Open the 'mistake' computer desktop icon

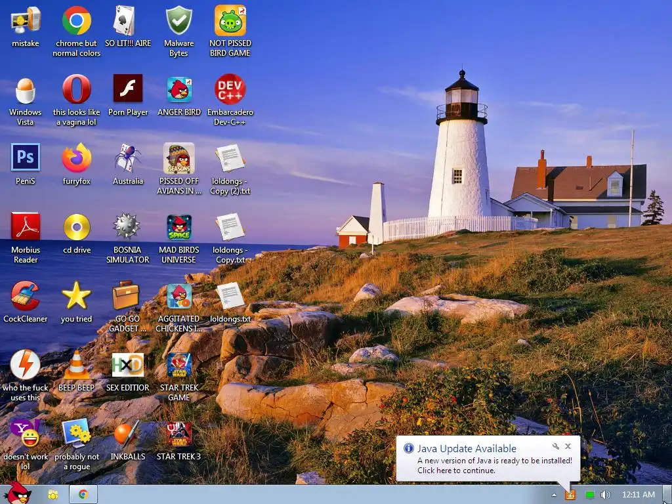[26, 20]
